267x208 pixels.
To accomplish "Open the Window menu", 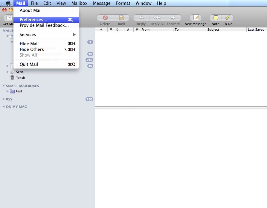I will [144, 3].
